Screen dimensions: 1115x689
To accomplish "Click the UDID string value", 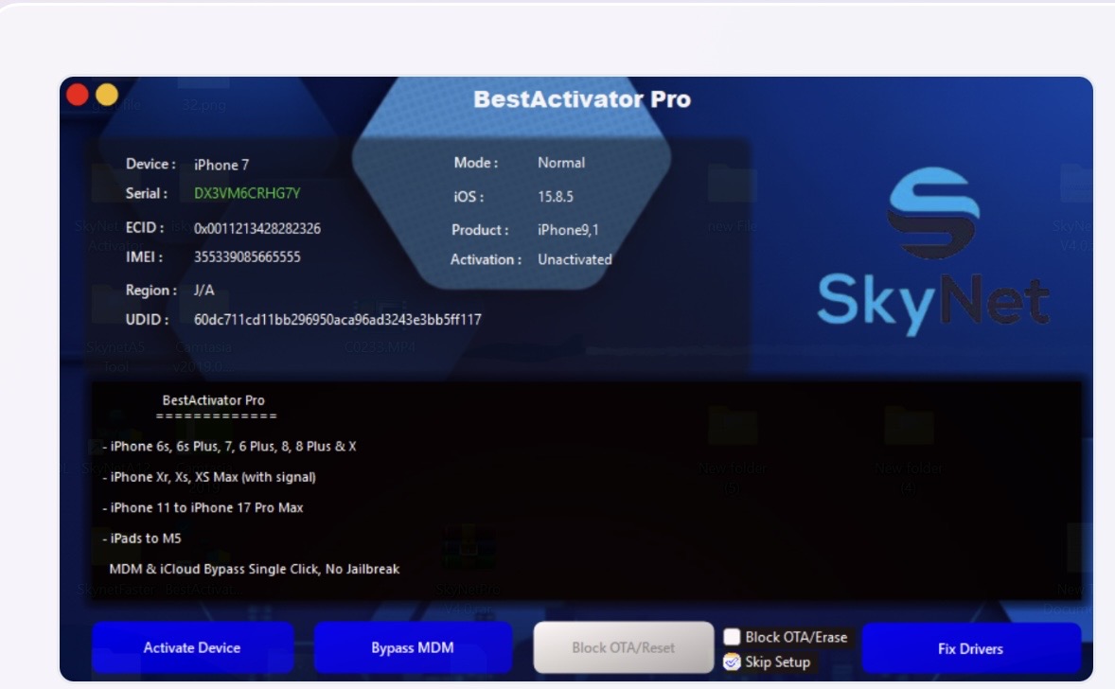I will click(337, 320).
